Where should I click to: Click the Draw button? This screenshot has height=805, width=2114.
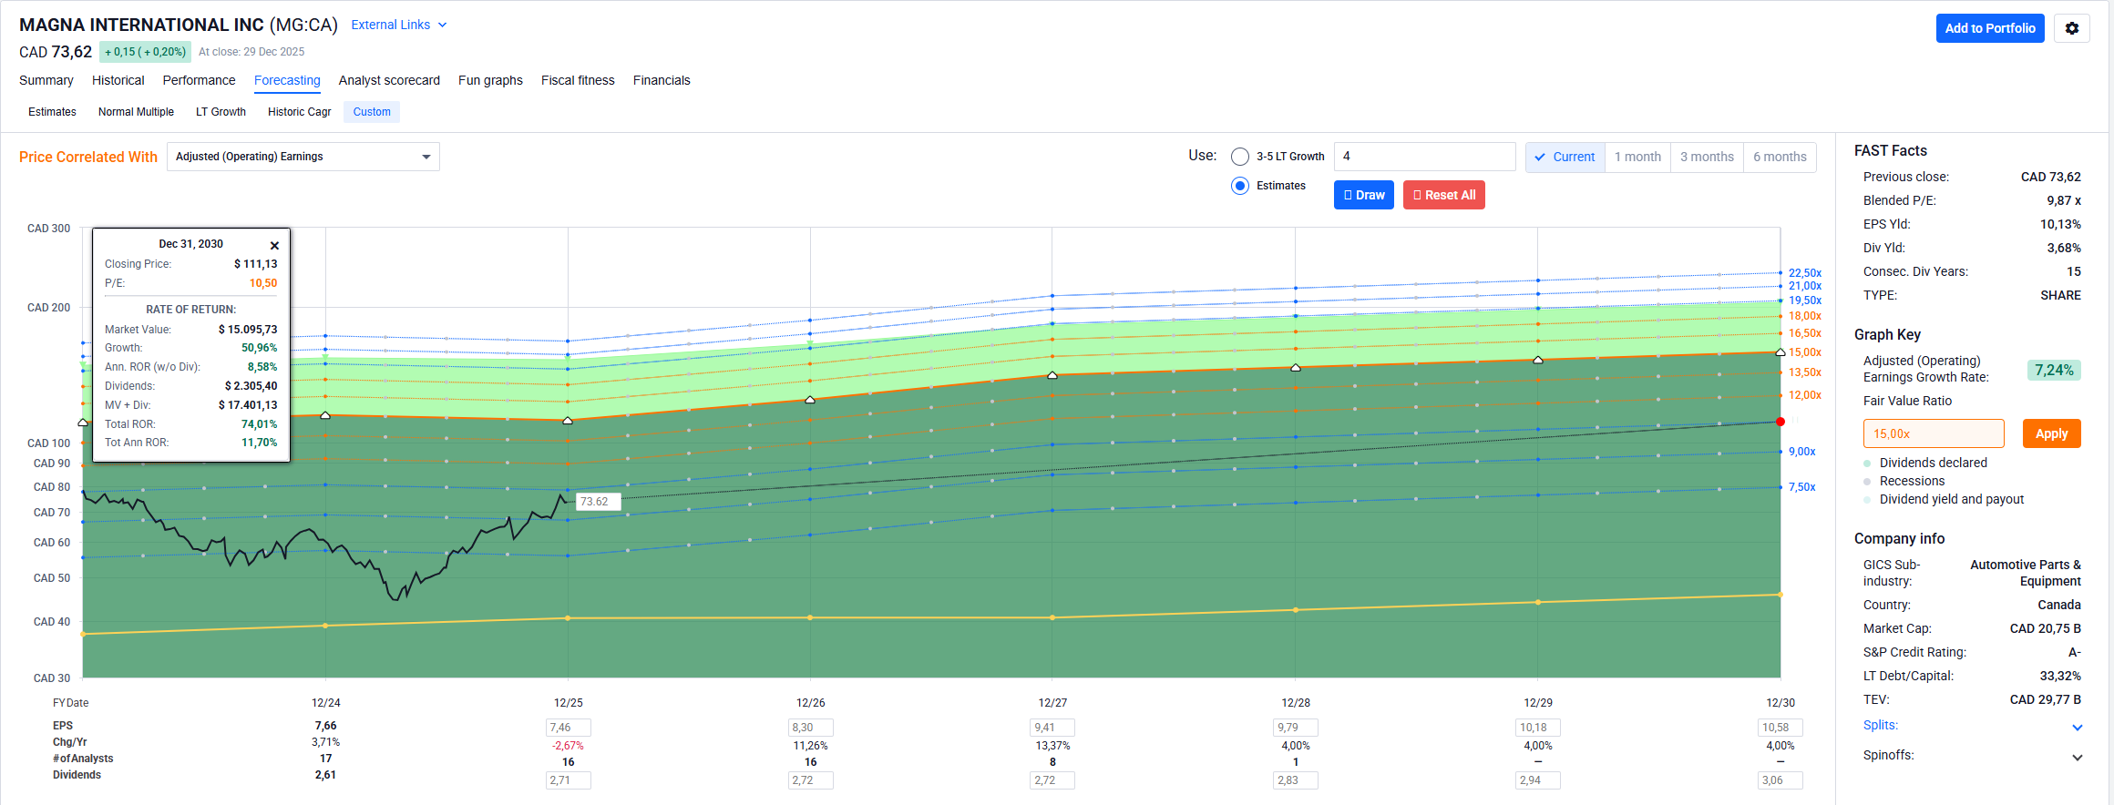1363,195
